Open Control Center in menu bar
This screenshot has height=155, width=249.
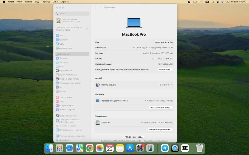[x=218, y=2]
